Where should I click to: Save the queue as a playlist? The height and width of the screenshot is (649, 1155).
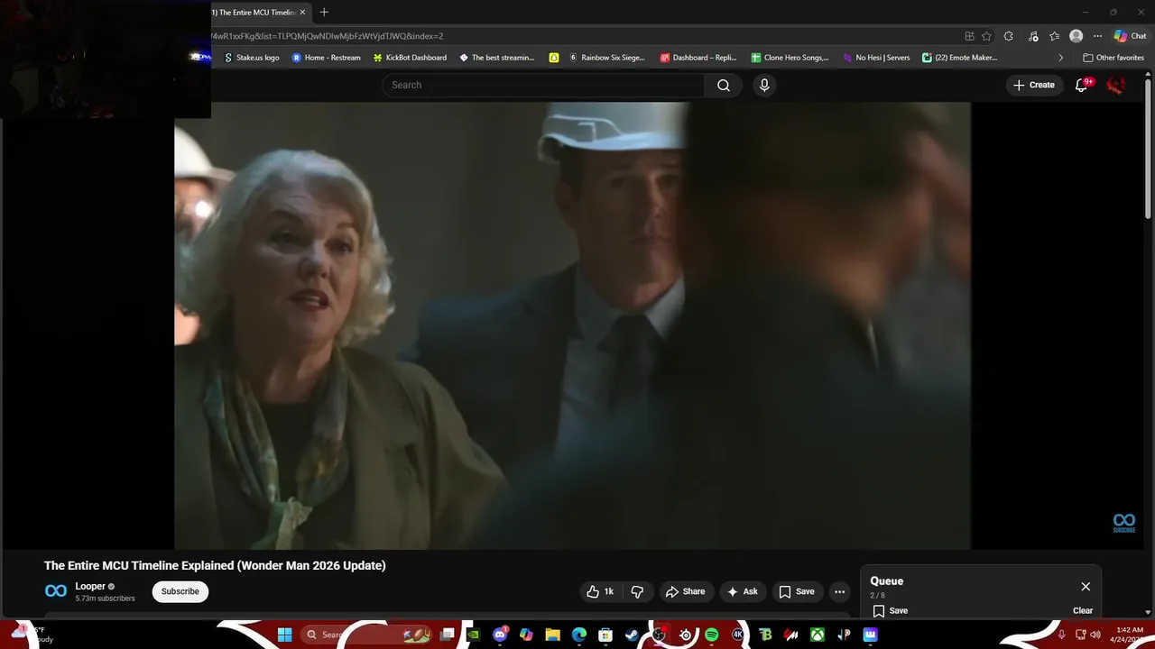click(890, 610)
